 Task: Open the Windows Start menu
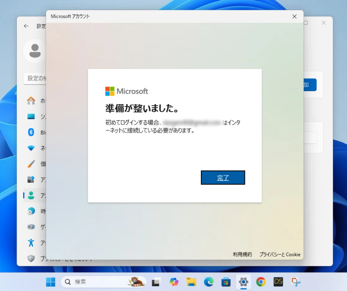pos(51,282)
